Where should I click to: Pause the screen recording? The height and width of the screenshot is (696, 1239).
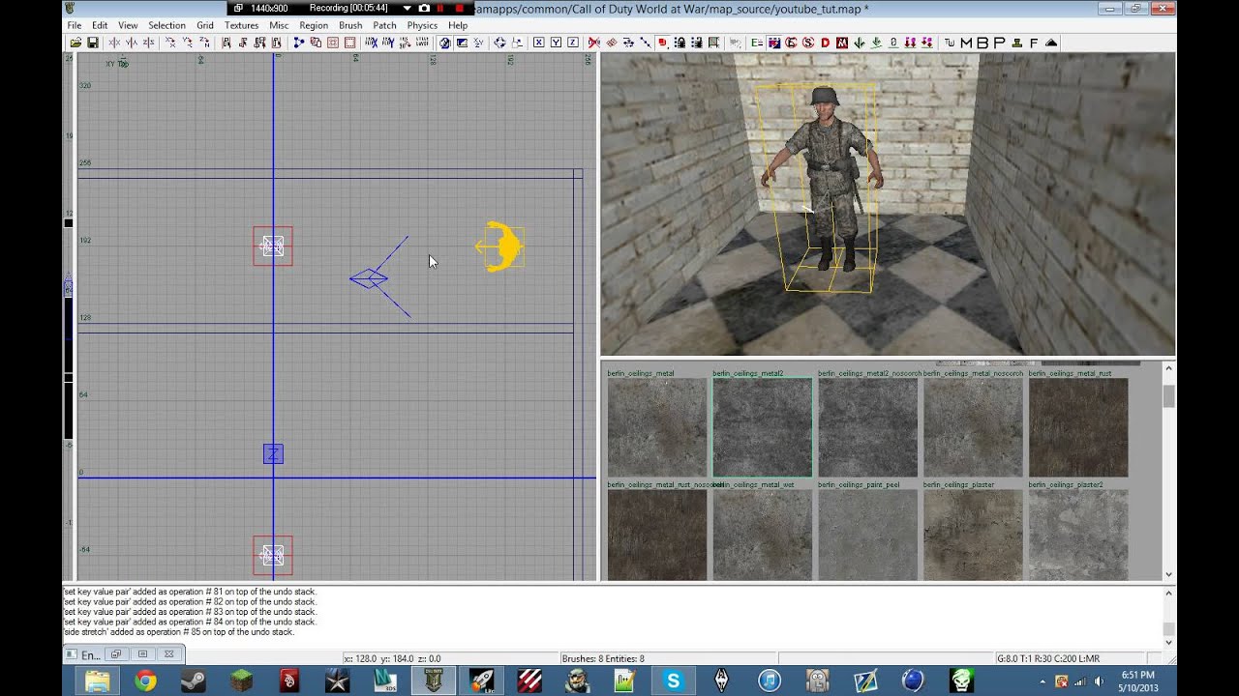click(440, 8)
